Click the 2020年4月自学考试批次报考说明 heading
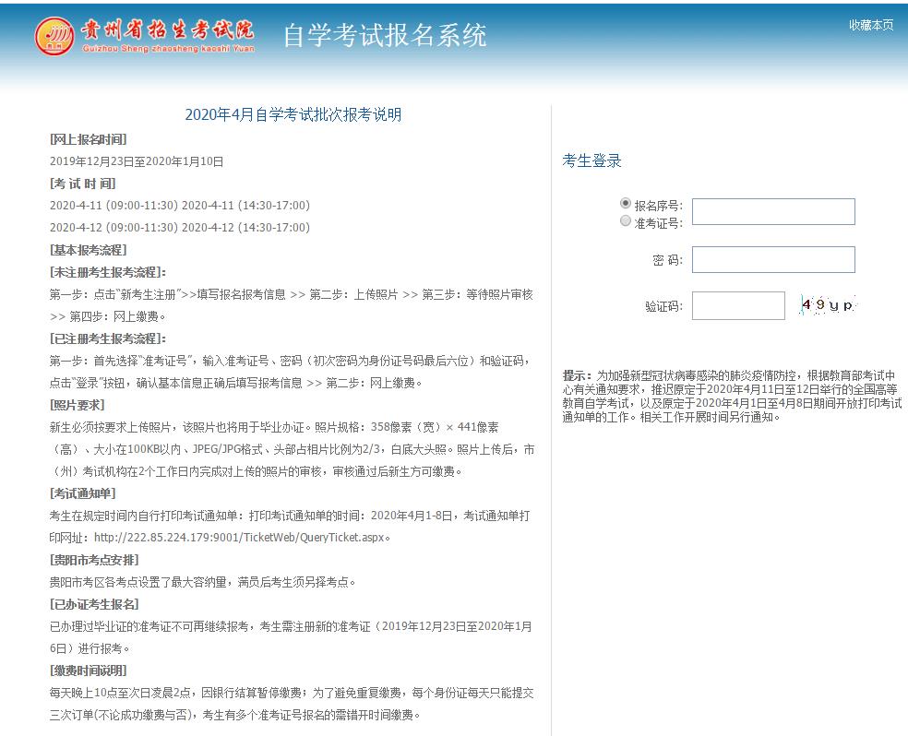908x736 pixels. point(293,115)
